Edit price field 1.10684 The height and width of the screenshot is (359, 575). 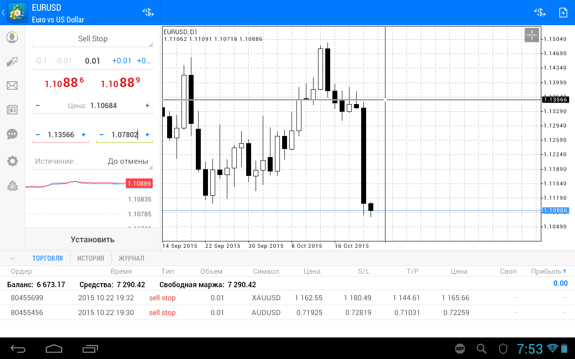point(103,106)
